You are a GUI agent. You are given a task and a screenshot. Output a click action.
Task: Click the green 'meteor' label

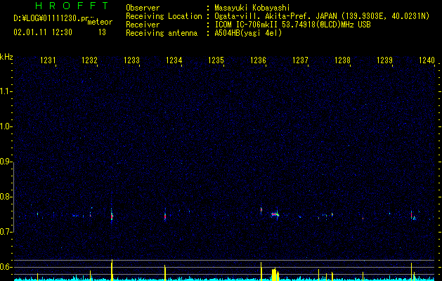tap(100, 22)
